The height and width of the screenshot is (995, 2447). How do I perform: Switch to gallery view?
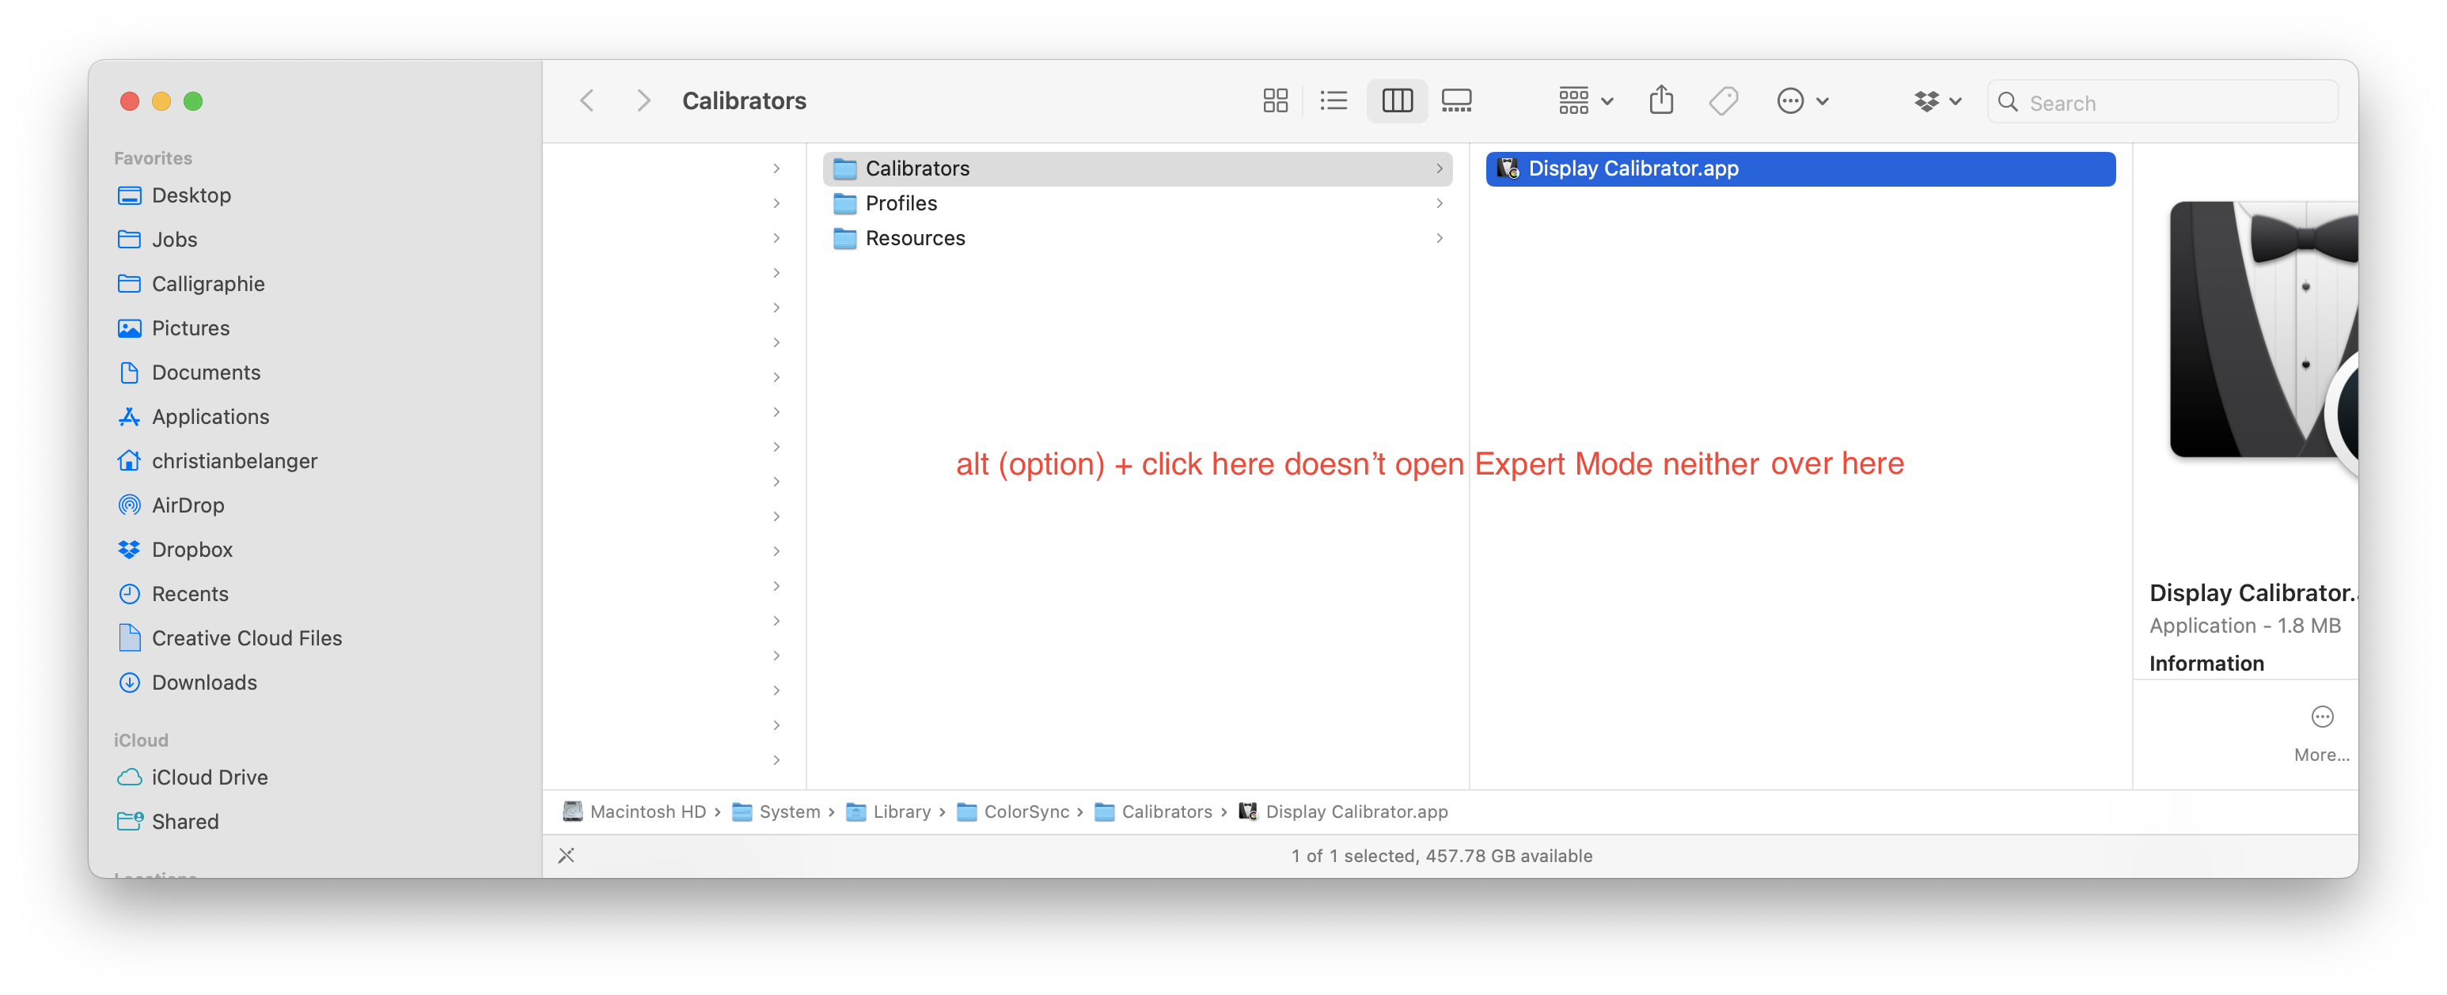coord(1455,100)
